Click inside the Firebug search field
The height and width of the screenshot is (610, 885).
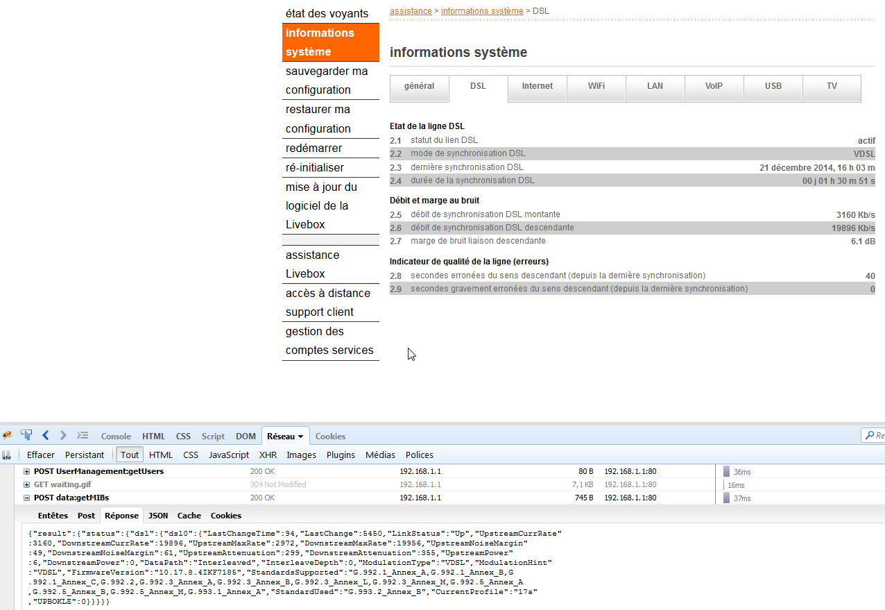tap(879, 435)
